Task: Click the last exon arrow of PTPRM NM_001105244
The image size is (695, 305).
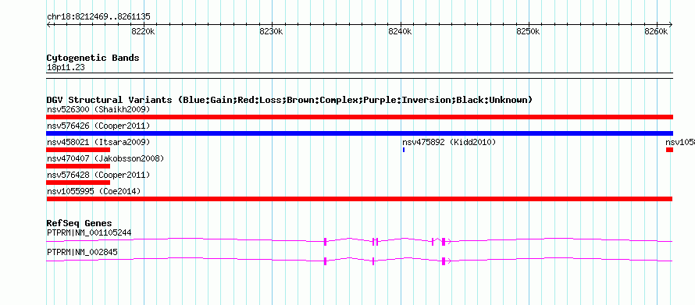Action: (446, 241)
